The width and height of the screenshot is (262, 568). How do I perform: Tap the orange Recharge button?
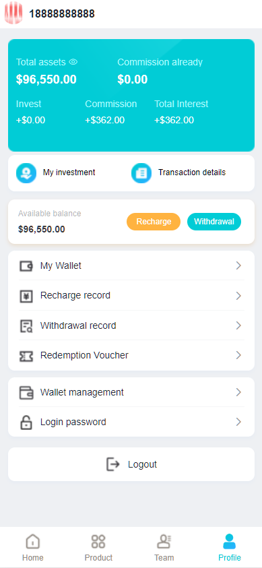(154, 222)
